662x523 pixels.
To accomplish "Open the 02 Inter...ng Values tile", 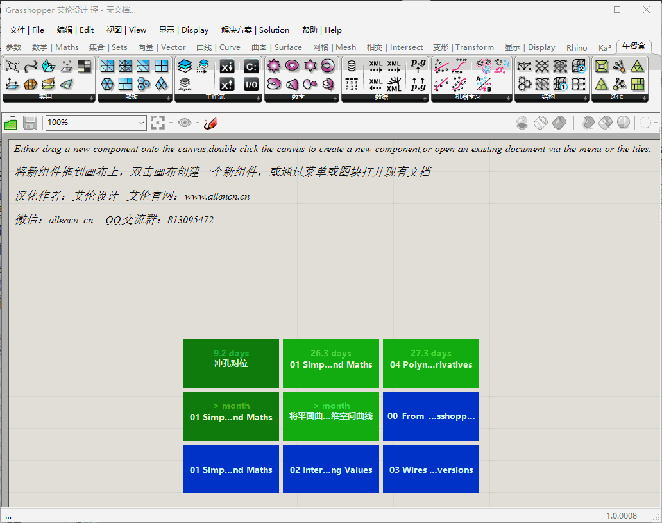I will click(x=331, y=469).
